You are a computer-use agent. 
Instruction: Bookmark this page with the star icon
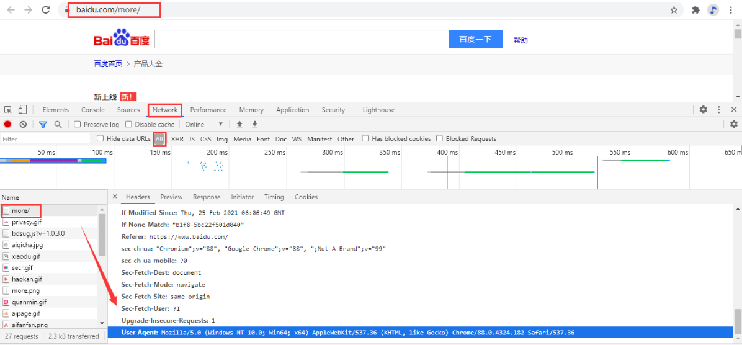(x=674, y=10)
